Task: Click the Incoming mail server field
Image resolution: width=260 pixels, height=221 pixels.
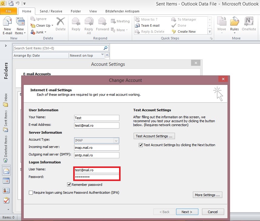Action: point(97,148)
